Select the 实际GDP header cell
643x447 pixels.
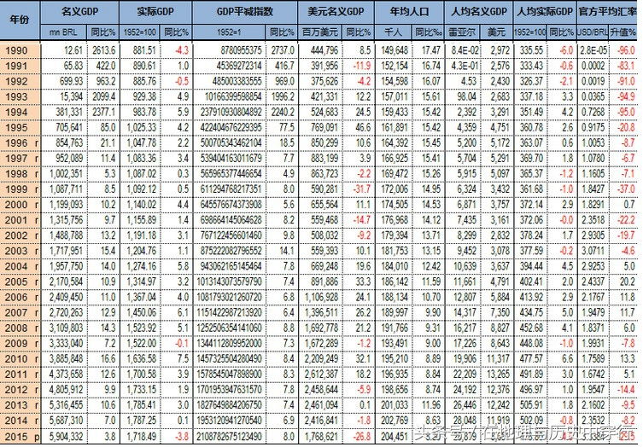pos(155,12)
